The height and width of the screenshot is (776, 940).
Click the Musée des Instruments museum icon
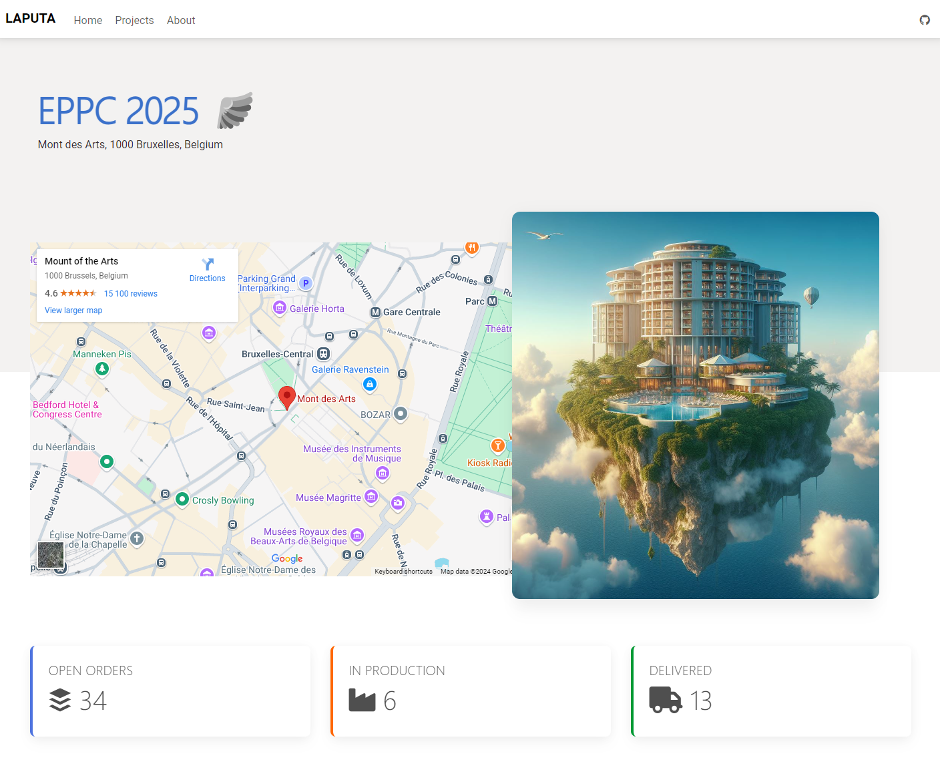tap(383, 473)
